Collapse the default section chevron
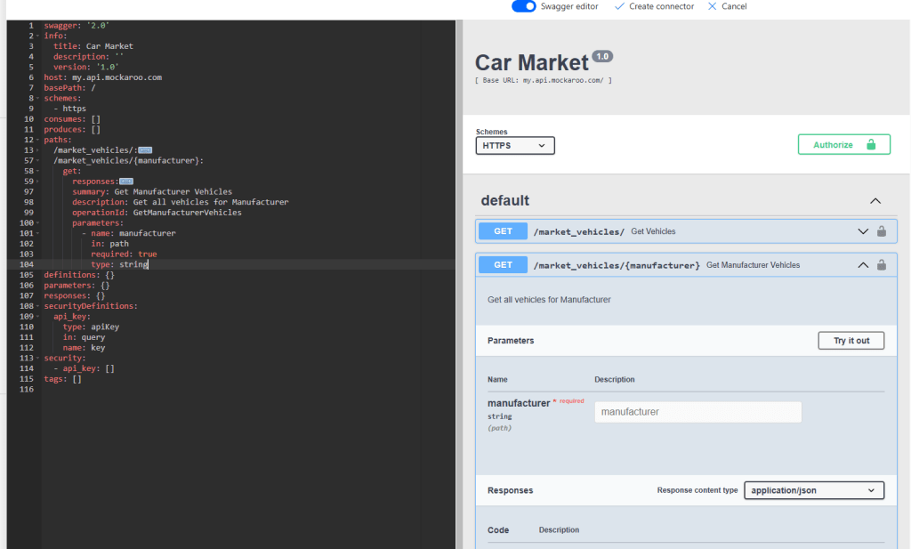 pyautogui.click(x=875, y=201)
